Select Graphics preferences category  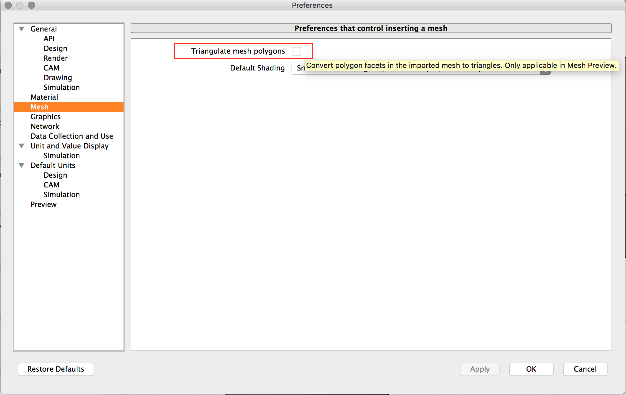coord(46,117)
